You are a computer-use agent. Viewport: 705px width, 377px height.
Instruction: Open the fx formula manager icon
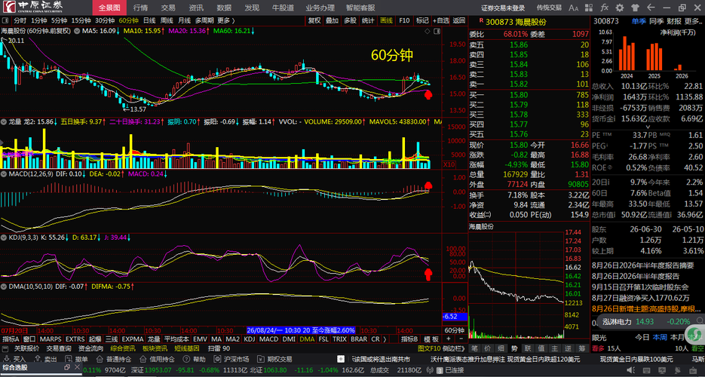[x=605, y=8]
